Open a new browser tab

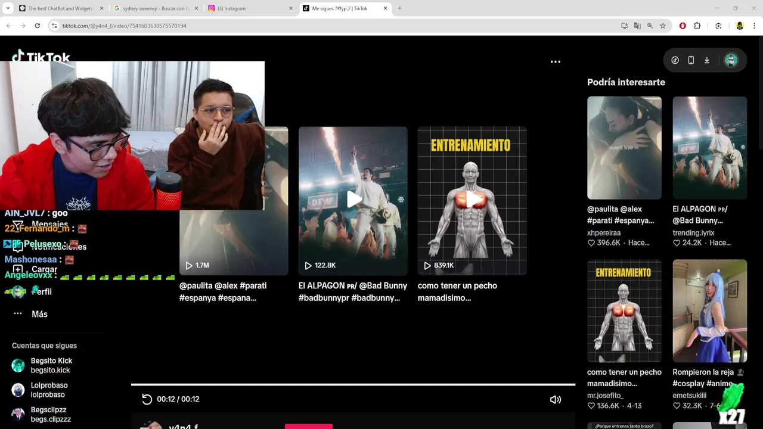coord(399,8)
